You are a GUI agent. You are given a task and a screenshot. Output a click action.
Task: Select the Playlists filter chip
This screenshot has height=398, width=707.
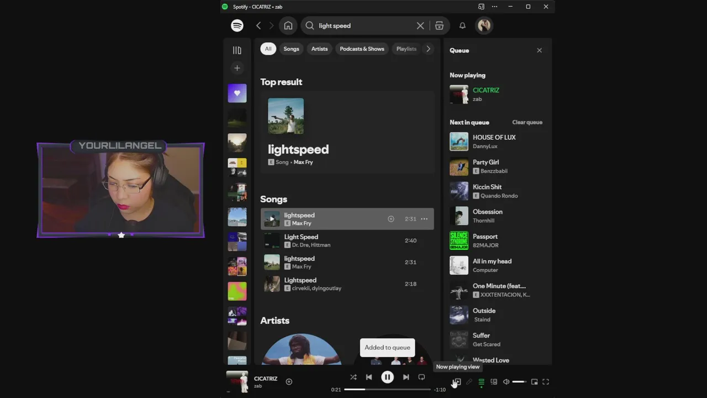407,49
